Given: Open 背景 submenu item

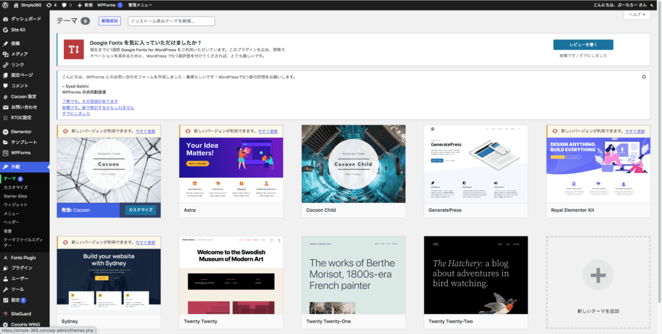Looking at the screenshot, I should coord(8,231).
